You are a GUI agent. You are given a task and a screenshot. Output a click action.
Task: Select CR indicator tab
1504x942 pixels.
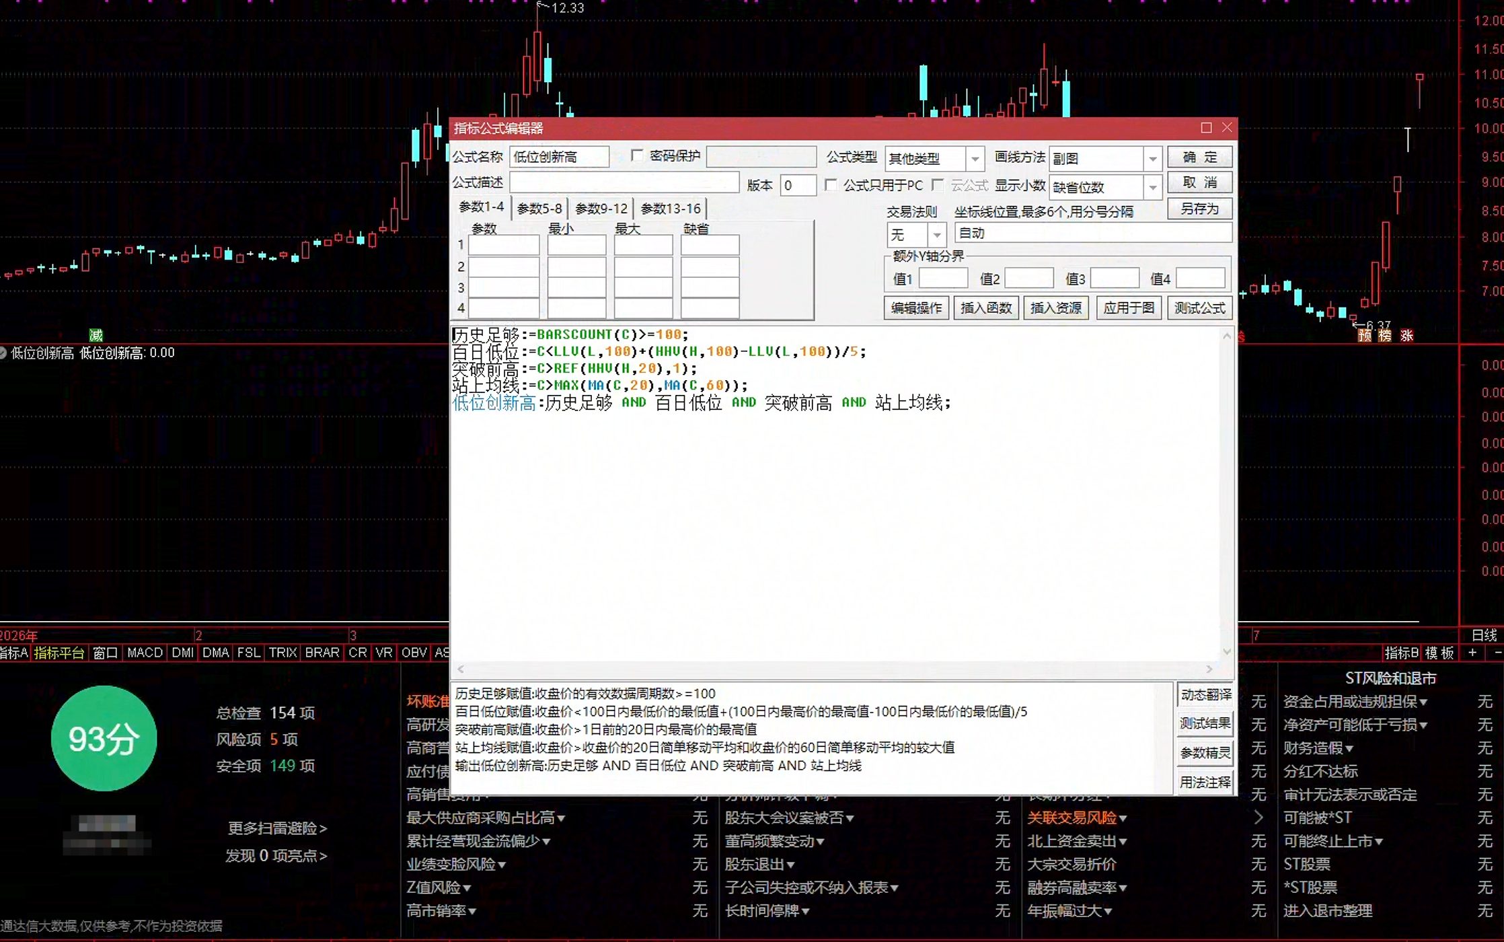point(358,653)
